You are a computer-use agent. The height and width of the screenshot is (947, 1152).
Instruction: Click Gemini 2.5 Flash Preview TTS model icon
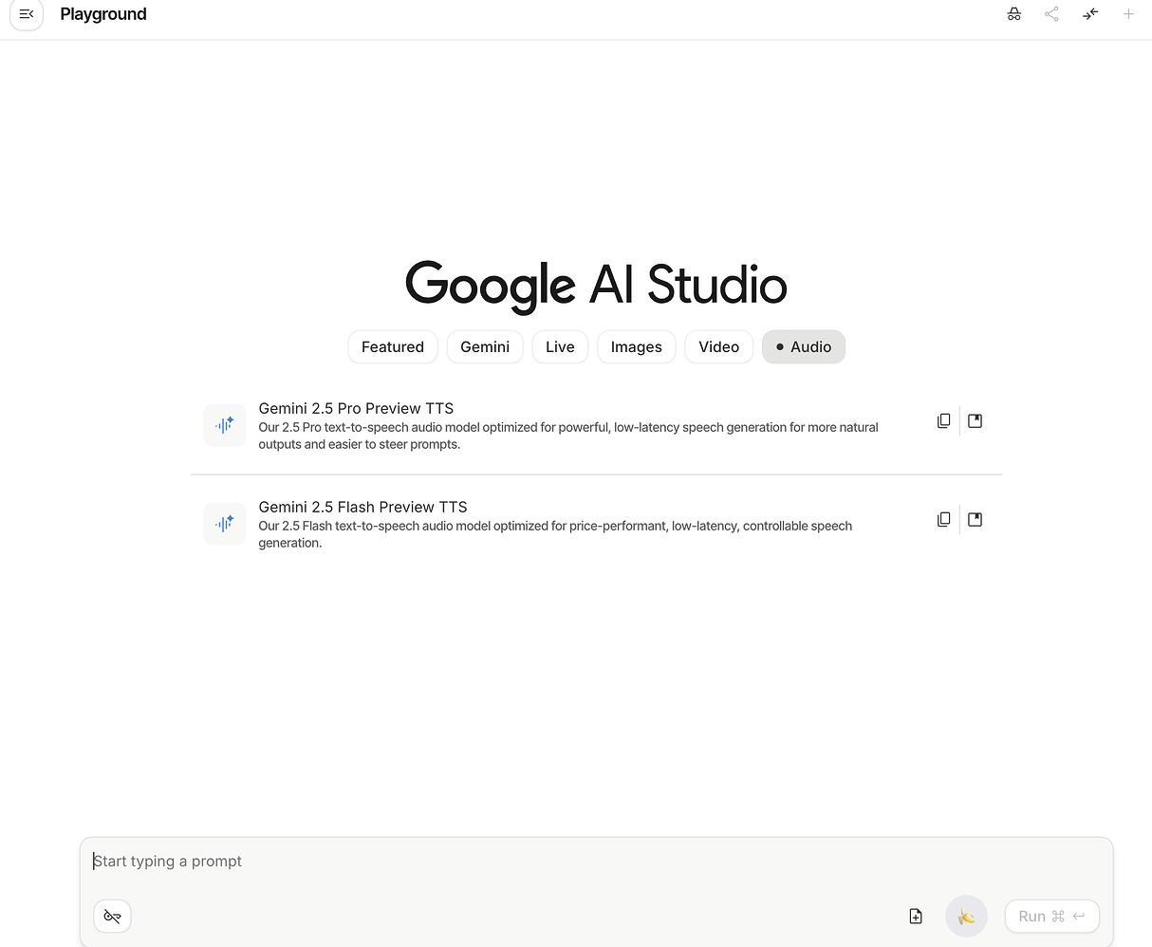[225, 524]
